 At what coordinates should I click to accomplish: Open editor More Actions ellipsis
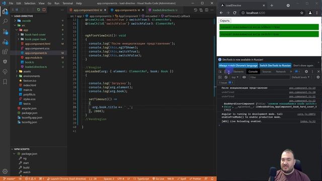pyautogui.click(x=212, y=10)
